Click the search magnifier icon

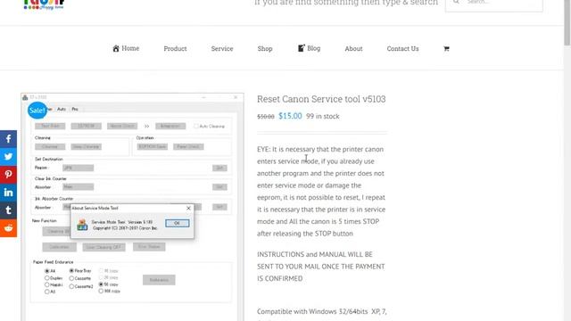(x=456, y=2)
